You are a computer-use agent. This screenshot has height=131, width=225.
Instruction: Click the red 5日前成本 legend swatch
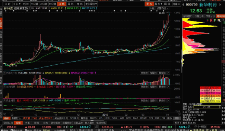point(210,88)
